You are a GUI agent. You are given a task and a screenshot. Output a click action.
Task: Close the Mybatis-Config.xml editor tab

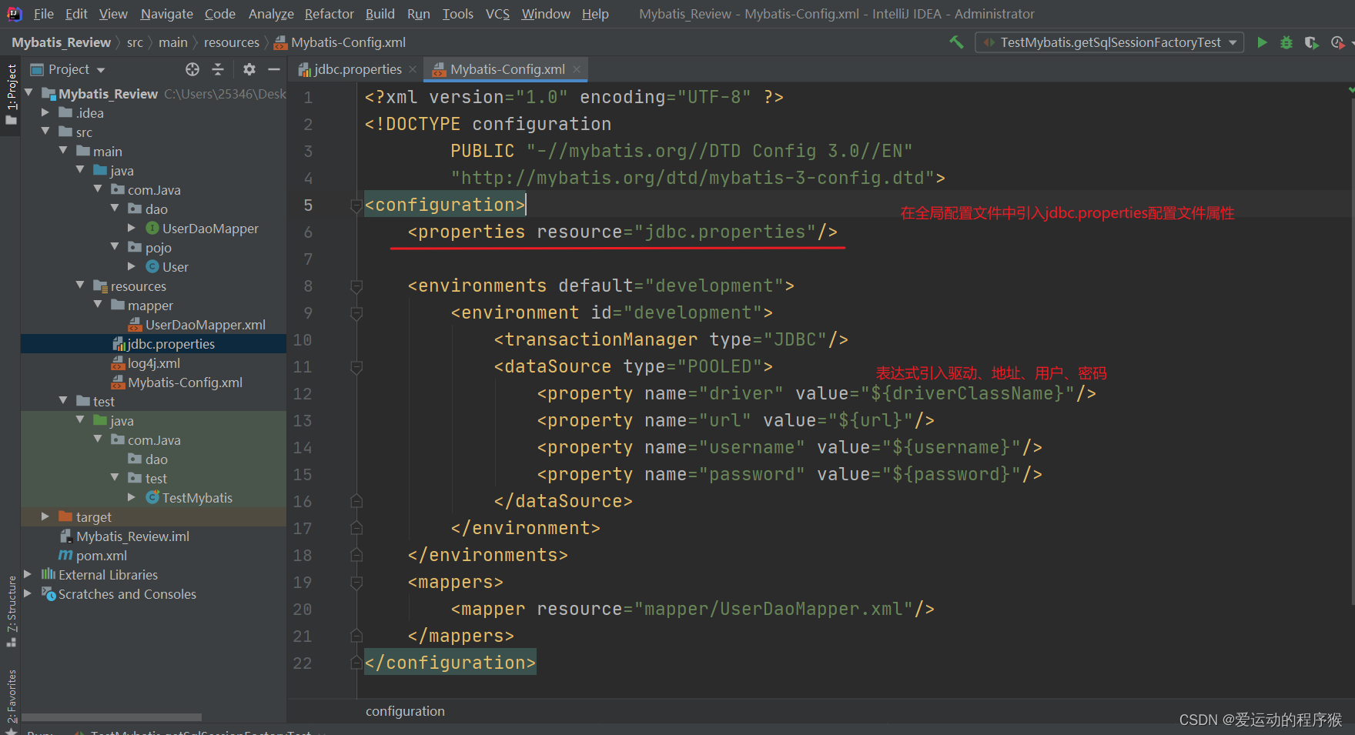[x=577, y=69]
